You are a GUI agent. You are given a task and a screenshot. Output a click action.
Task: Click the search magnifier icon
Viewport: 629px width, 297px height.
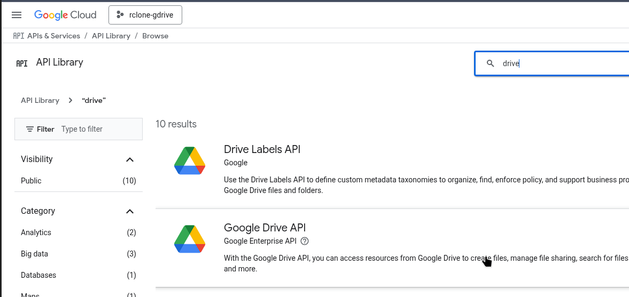[490, 63]
